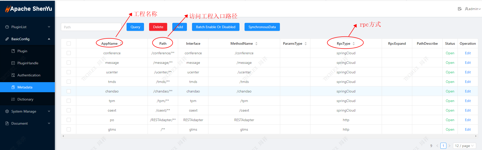This screenshot has width=482, height=150.
Task: Check the chandao row checkbox
Action: tap(69, 91)
